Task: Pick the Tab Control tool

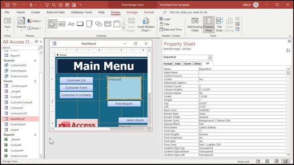Action: coord(89,24)
